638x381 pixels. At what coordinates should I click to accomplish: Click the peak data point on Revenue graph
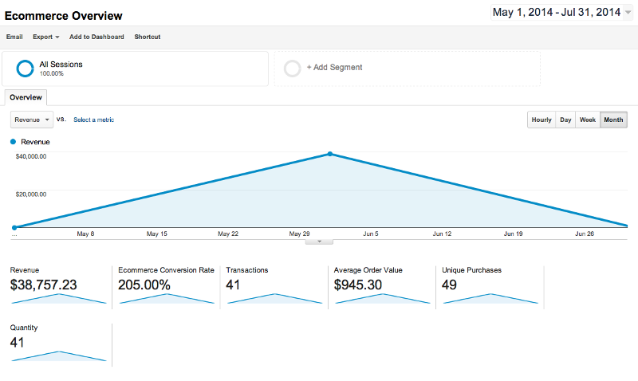point(330,154)
